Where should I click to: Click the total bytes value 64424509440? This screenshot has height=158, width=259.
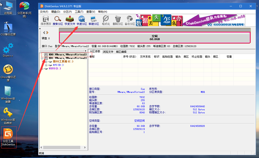pos(198,107)
